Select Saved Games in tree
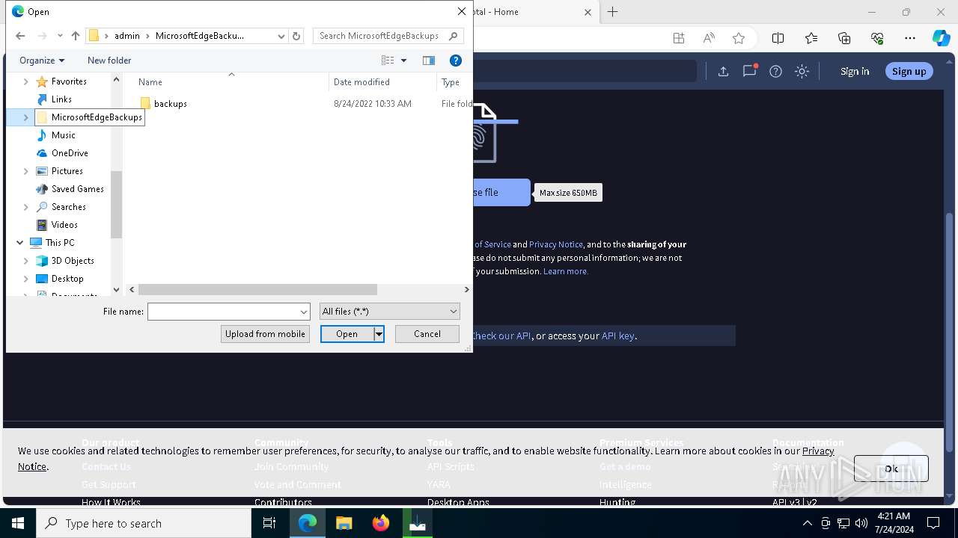This screenshot has height=538, width=958. click(x=77, y=189)
